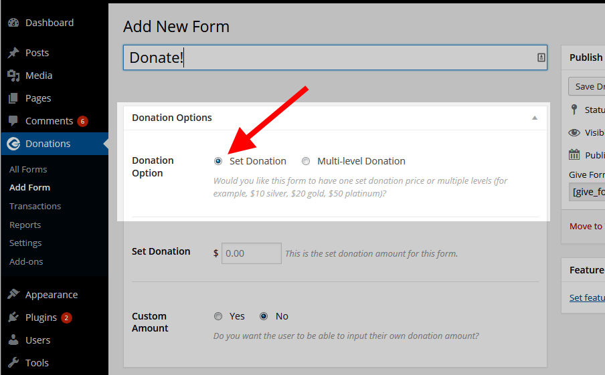
Task: Open Media via its sidebar icon
Action: [x=13, y=76]
